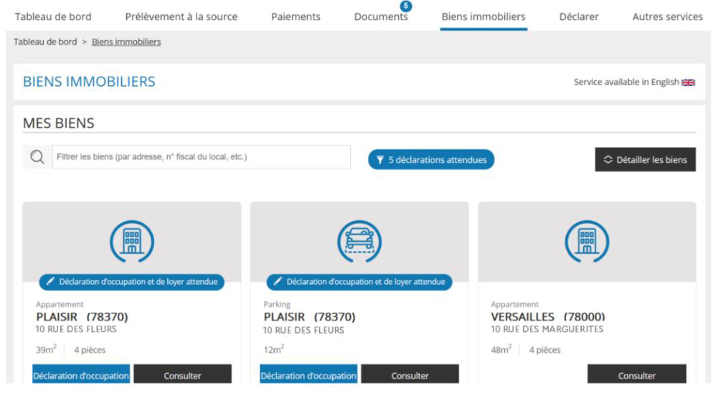
Task: Click the Documents notification badge showing 5
Action: pos(406,6)
